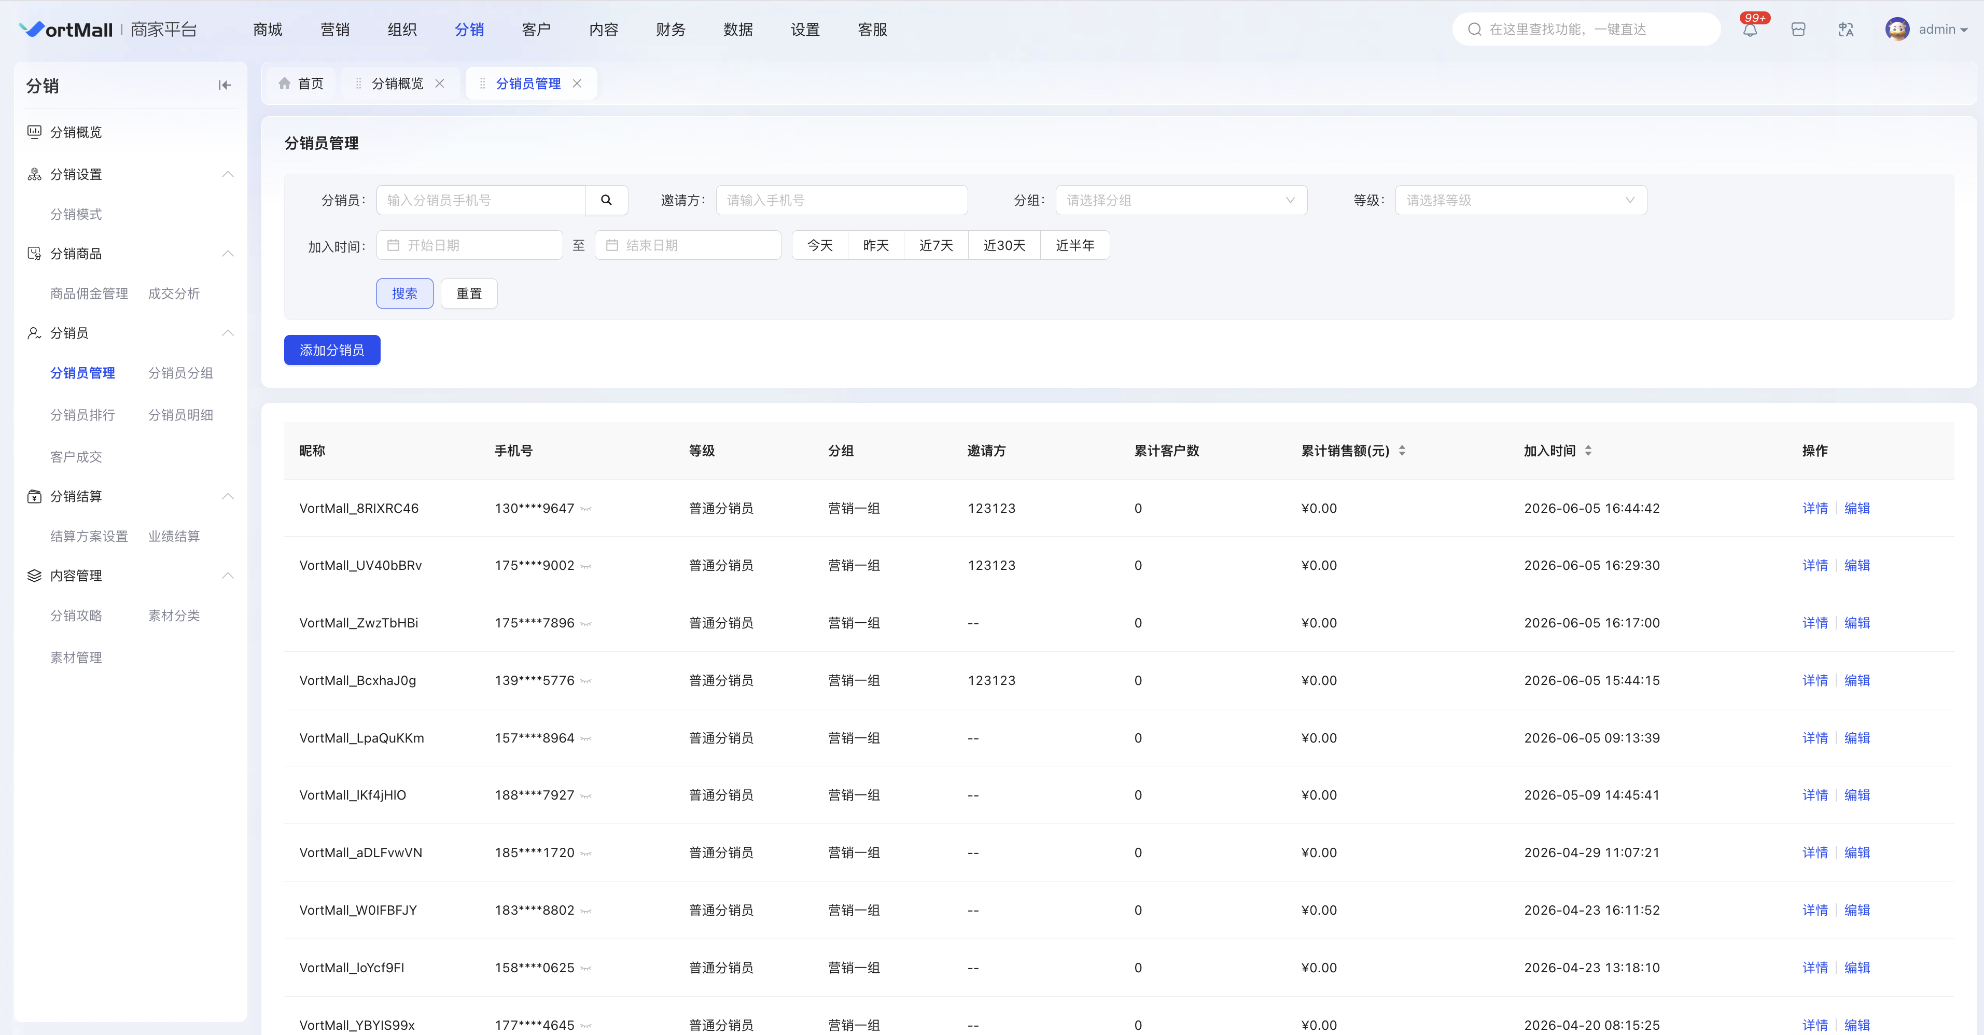Open 分销员分组 in sidebar
The image size is (1984, 1035).
coord(180,373)
